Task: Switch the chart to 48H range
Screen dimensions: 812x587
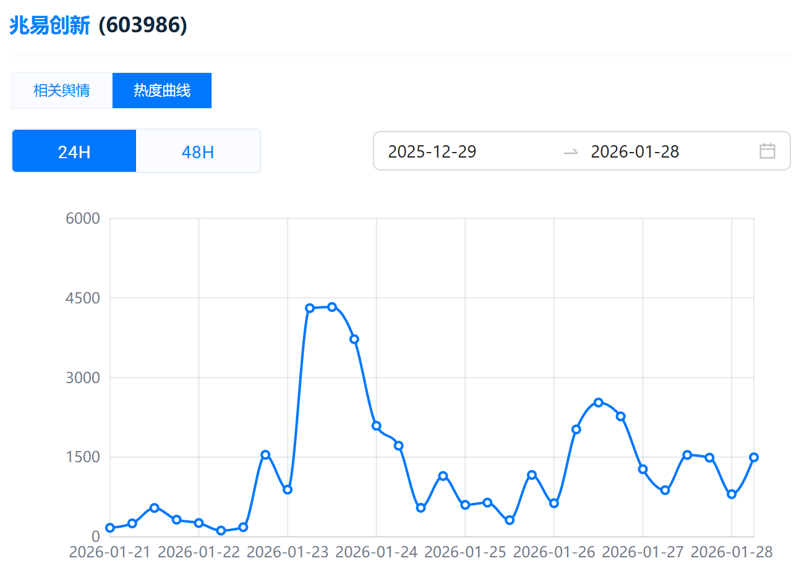Action: pyautogui.click(x=198, y=151)
